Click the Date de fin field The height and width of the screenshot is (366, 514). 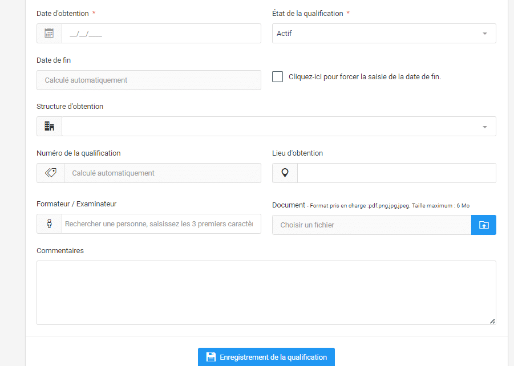[148, 80]
